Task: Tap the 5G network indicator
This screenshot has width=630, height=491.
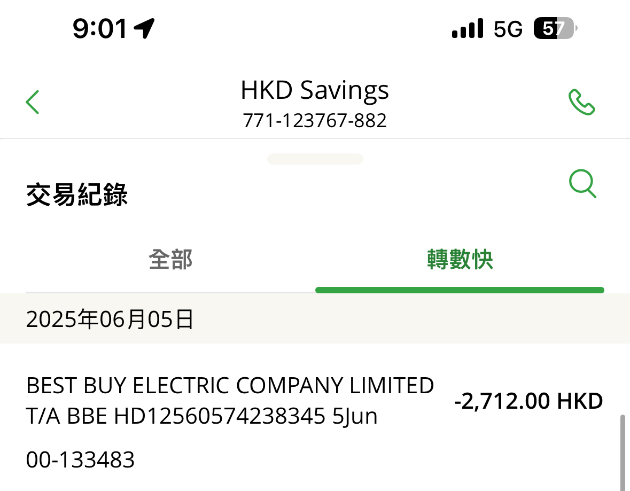Action: 508,29
